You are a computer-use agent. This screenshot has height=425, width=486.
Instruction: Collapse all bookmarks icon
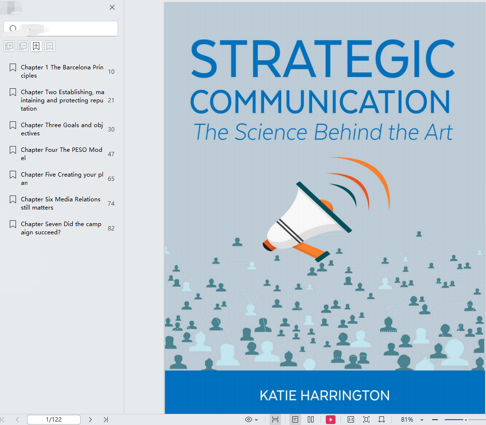point(23,46)
